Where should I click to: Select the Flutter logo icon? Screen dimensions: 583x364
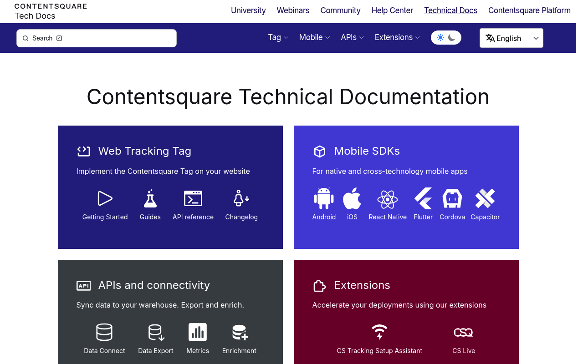coord(423,198)
